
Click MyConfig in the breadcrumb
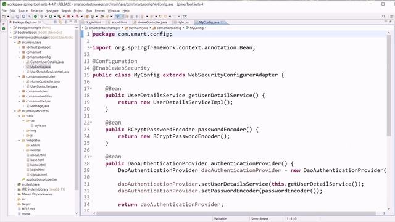click(196, 28)
